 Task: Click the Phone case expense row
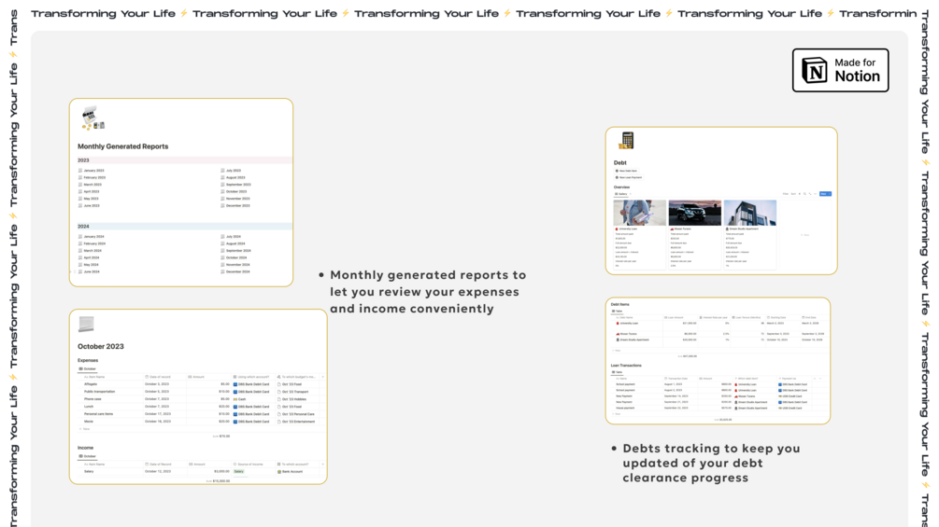click(92, 399)
